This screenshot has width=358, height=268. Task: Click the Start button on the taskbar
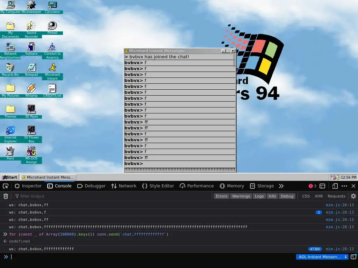[10, 177]
